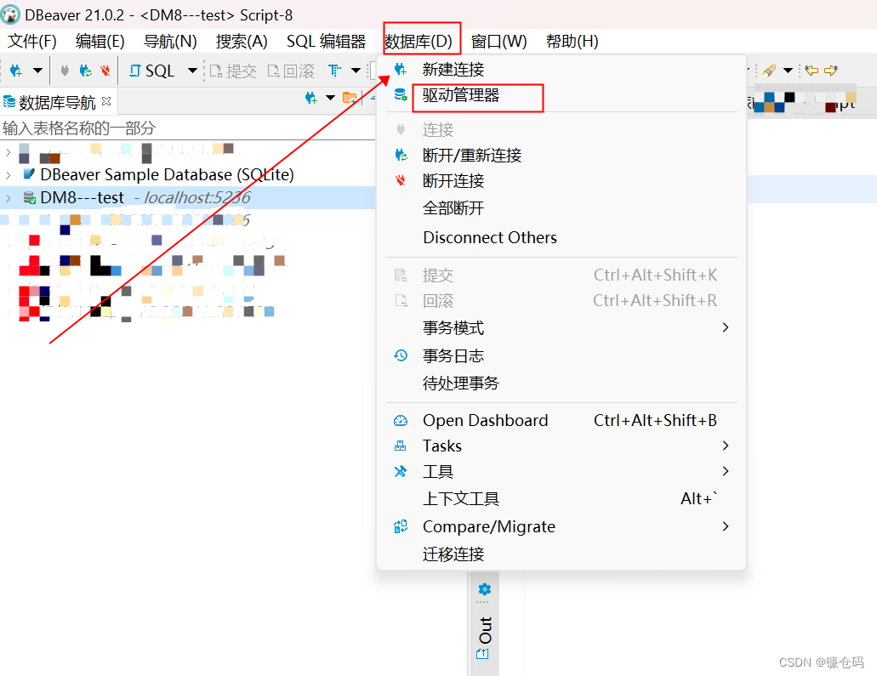Focus the 输入表格名称的一部分 filter field
Image resolution: width=877 pixels, height=676 pixels.
[187, 128]
